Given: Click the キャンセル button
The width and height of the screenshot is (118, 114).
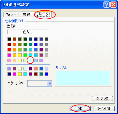Looking at the screenshot, I should tap(104, 109).
